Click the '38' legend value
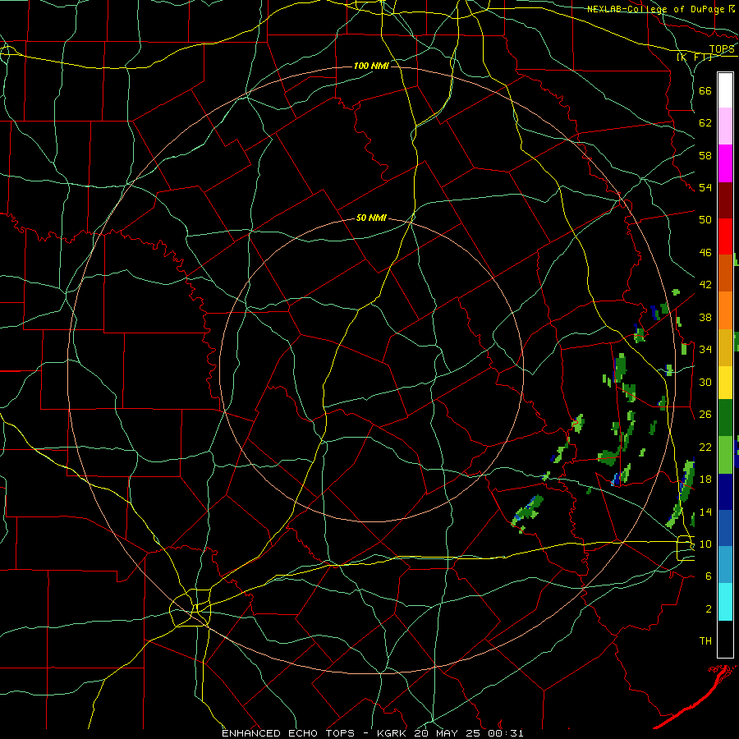 (x=705, y=317)
